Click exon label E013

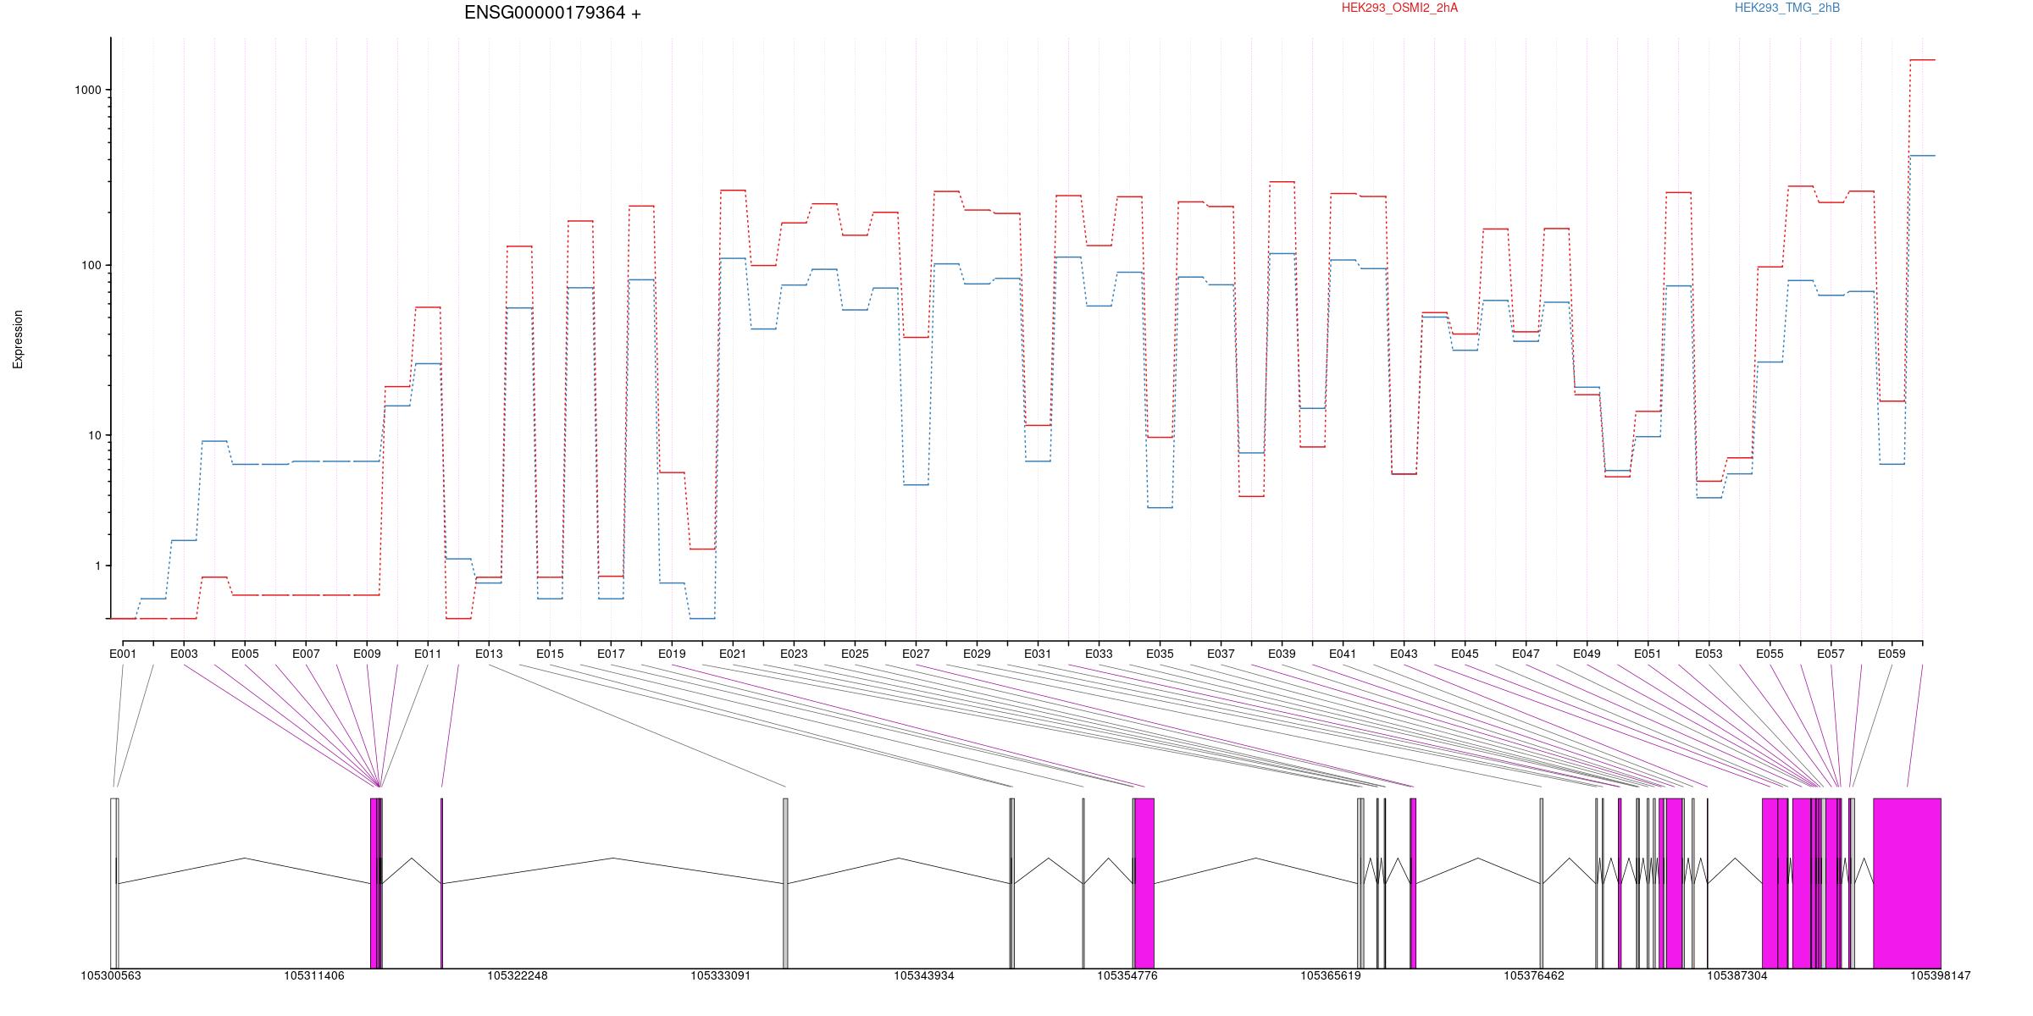[489, 654]
